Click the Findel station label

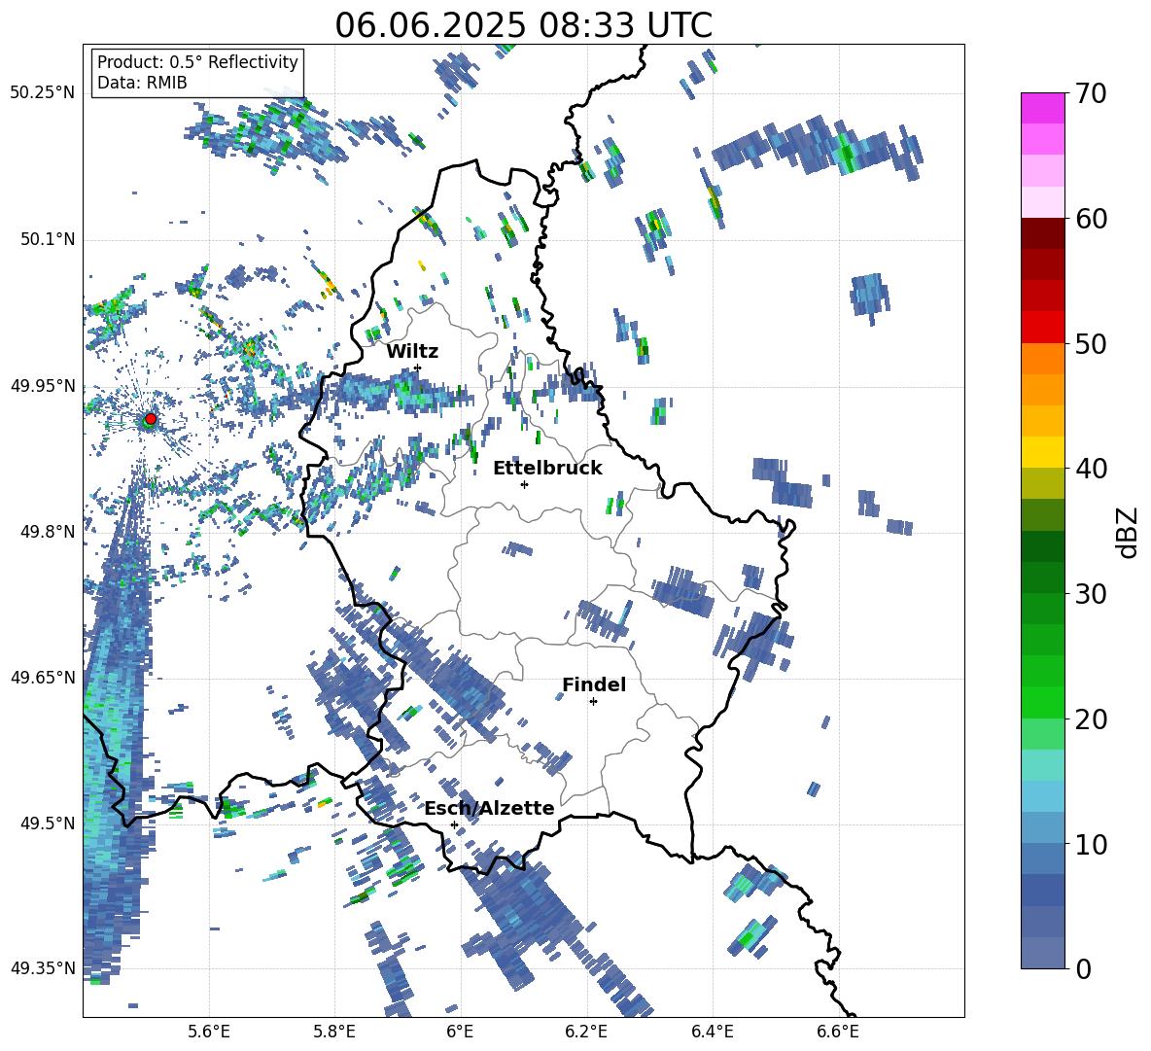pyautogui.click(x=594, y=684)
